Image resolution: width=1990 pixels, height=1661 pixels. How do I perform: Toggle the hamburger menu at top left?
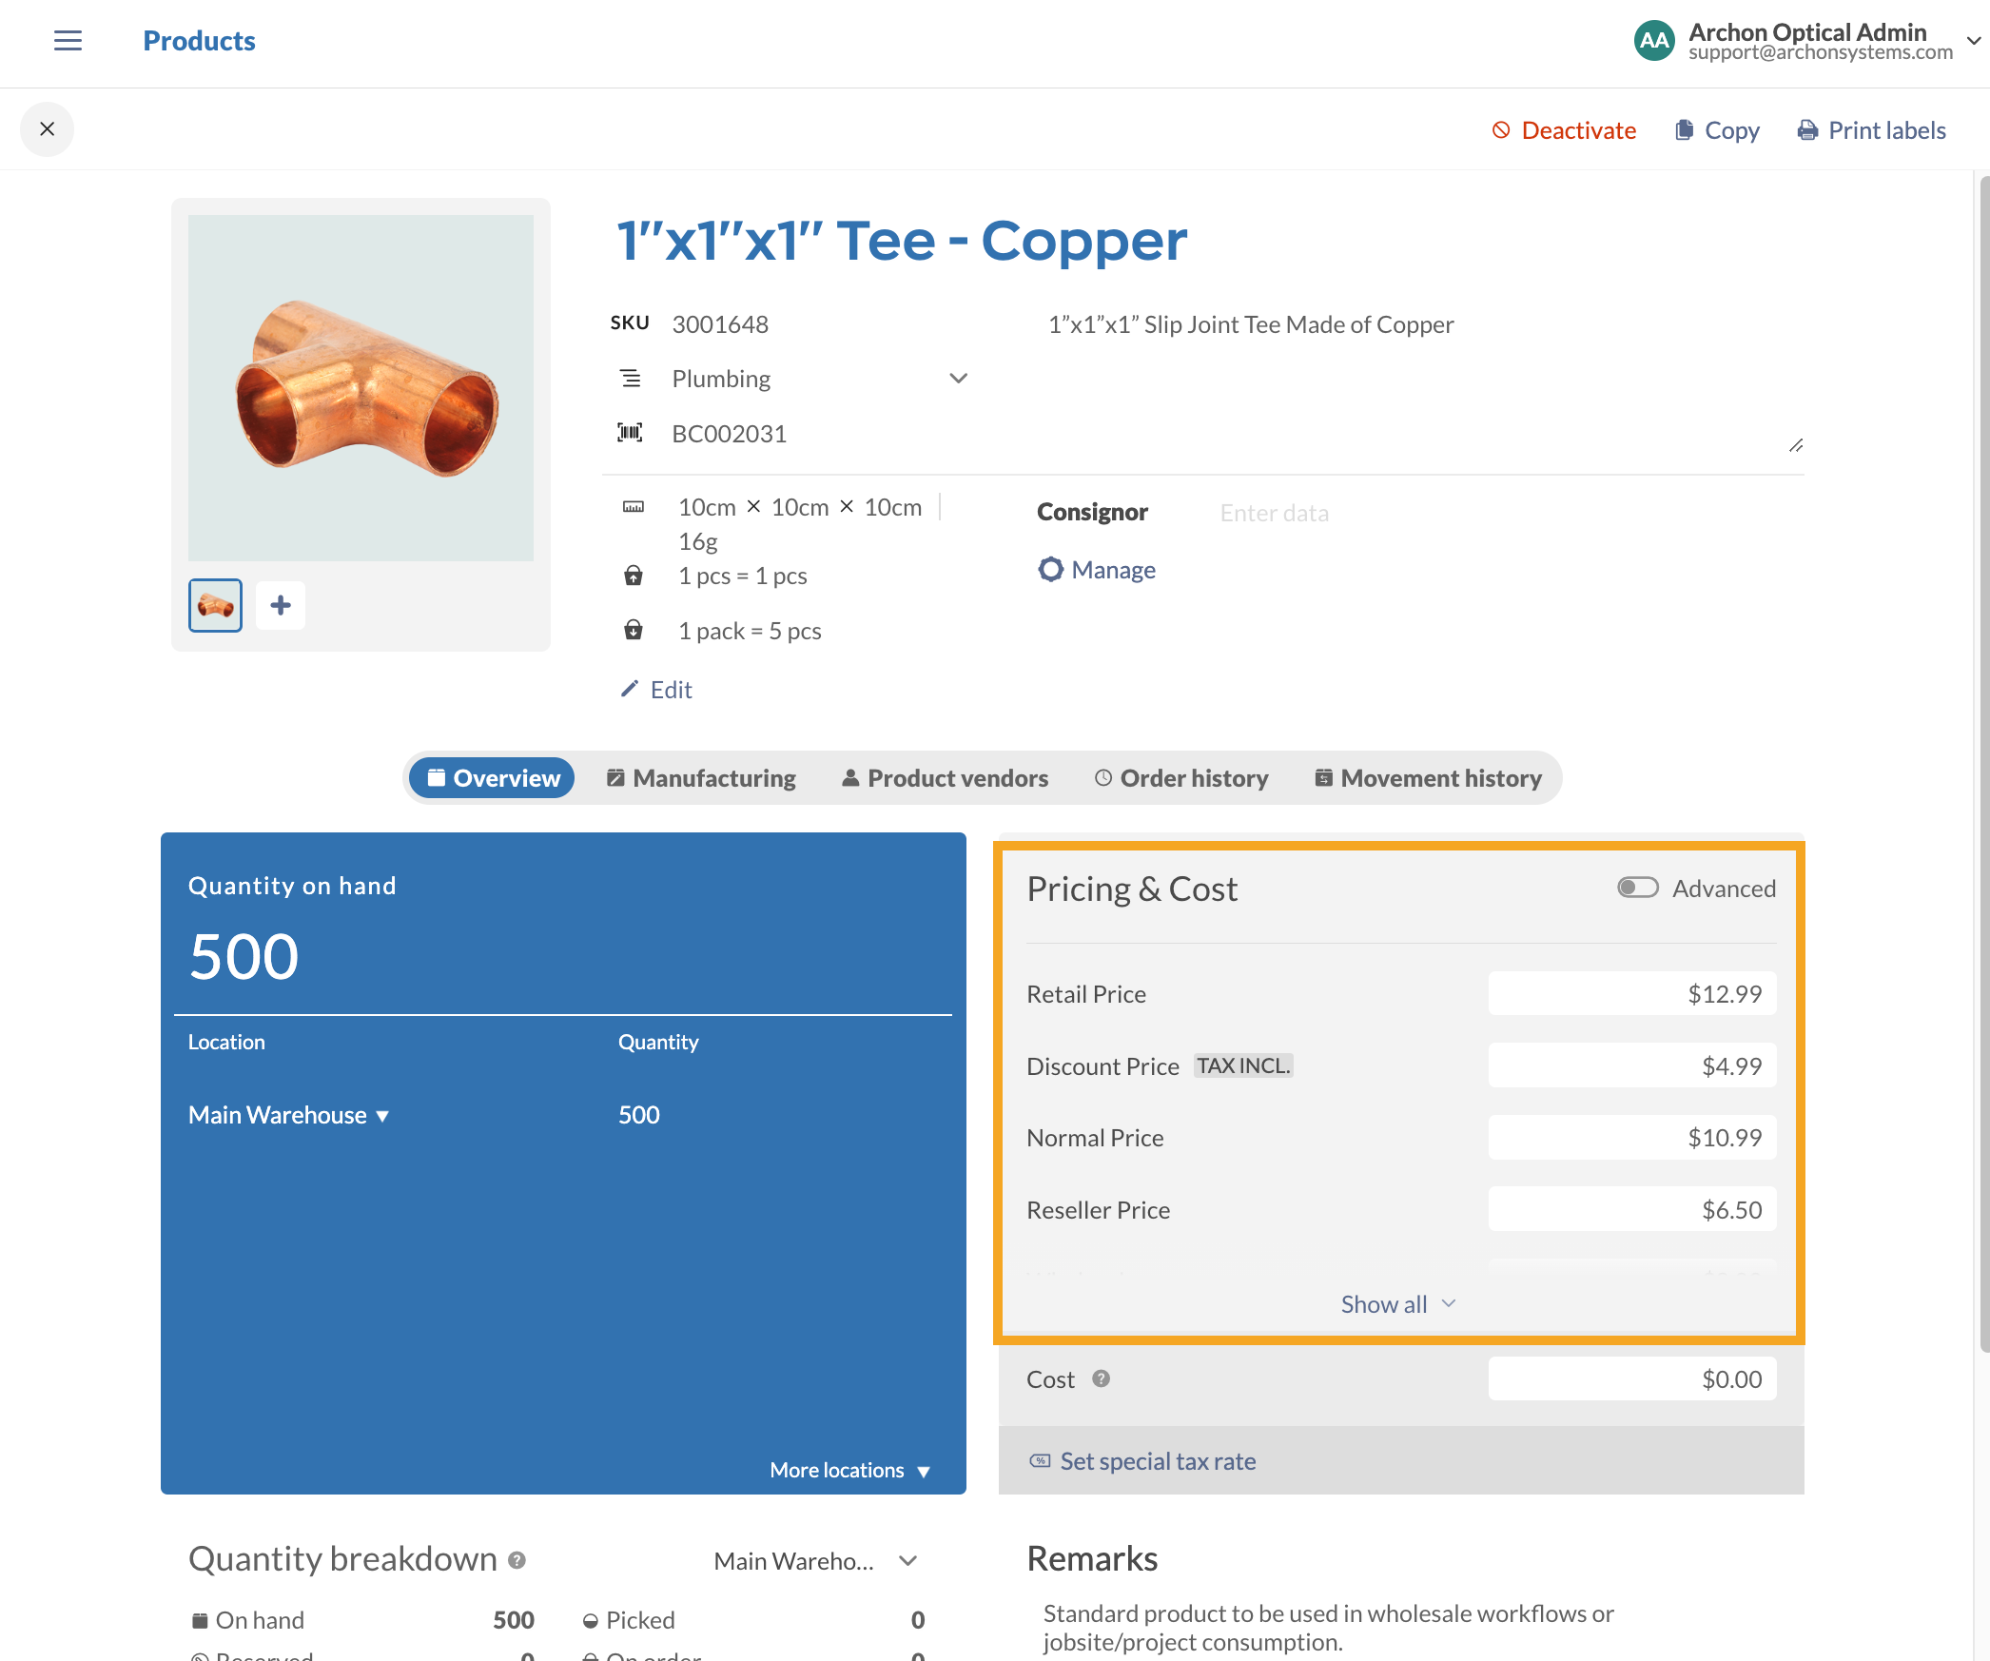(x=68, y=40)
